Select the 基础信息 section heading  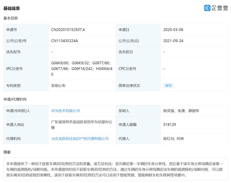click(x=11, y=8)
